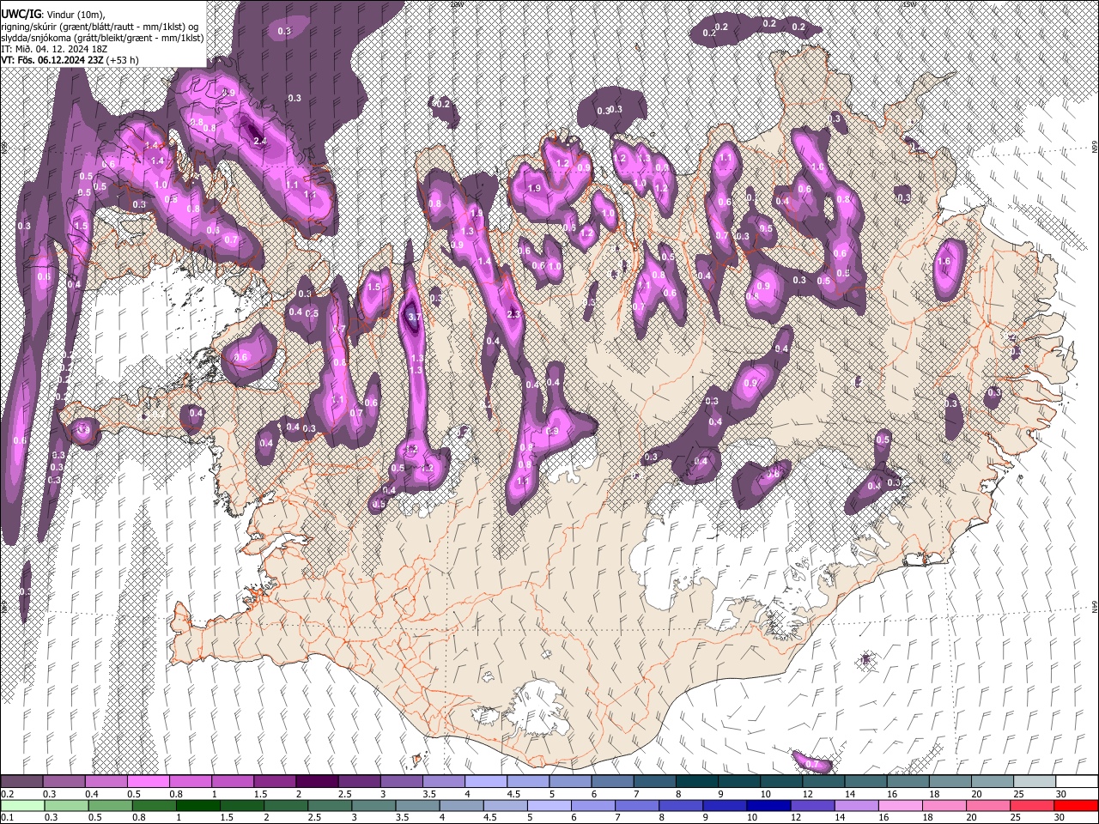Click the white snow swatch after label 30
Image resolution: width=1099 pixels, height=824 pixels.
click(x=1078, y=782)
